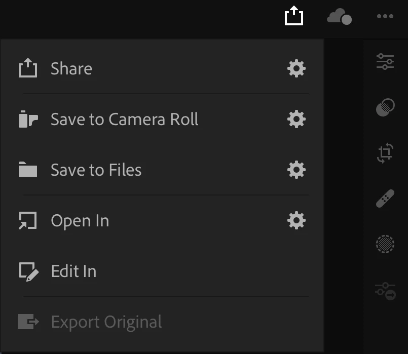Choose Share from the export menu
Screen dimensions: 408x354
click(71, 69)
